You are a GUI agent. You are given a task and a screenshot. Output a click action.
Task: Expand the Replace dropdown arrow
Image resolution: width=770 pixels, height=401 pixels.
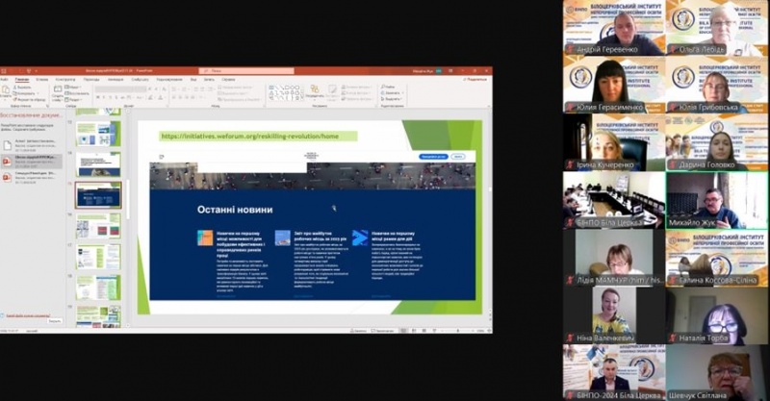pyautogui.click(x=402, y=92)
